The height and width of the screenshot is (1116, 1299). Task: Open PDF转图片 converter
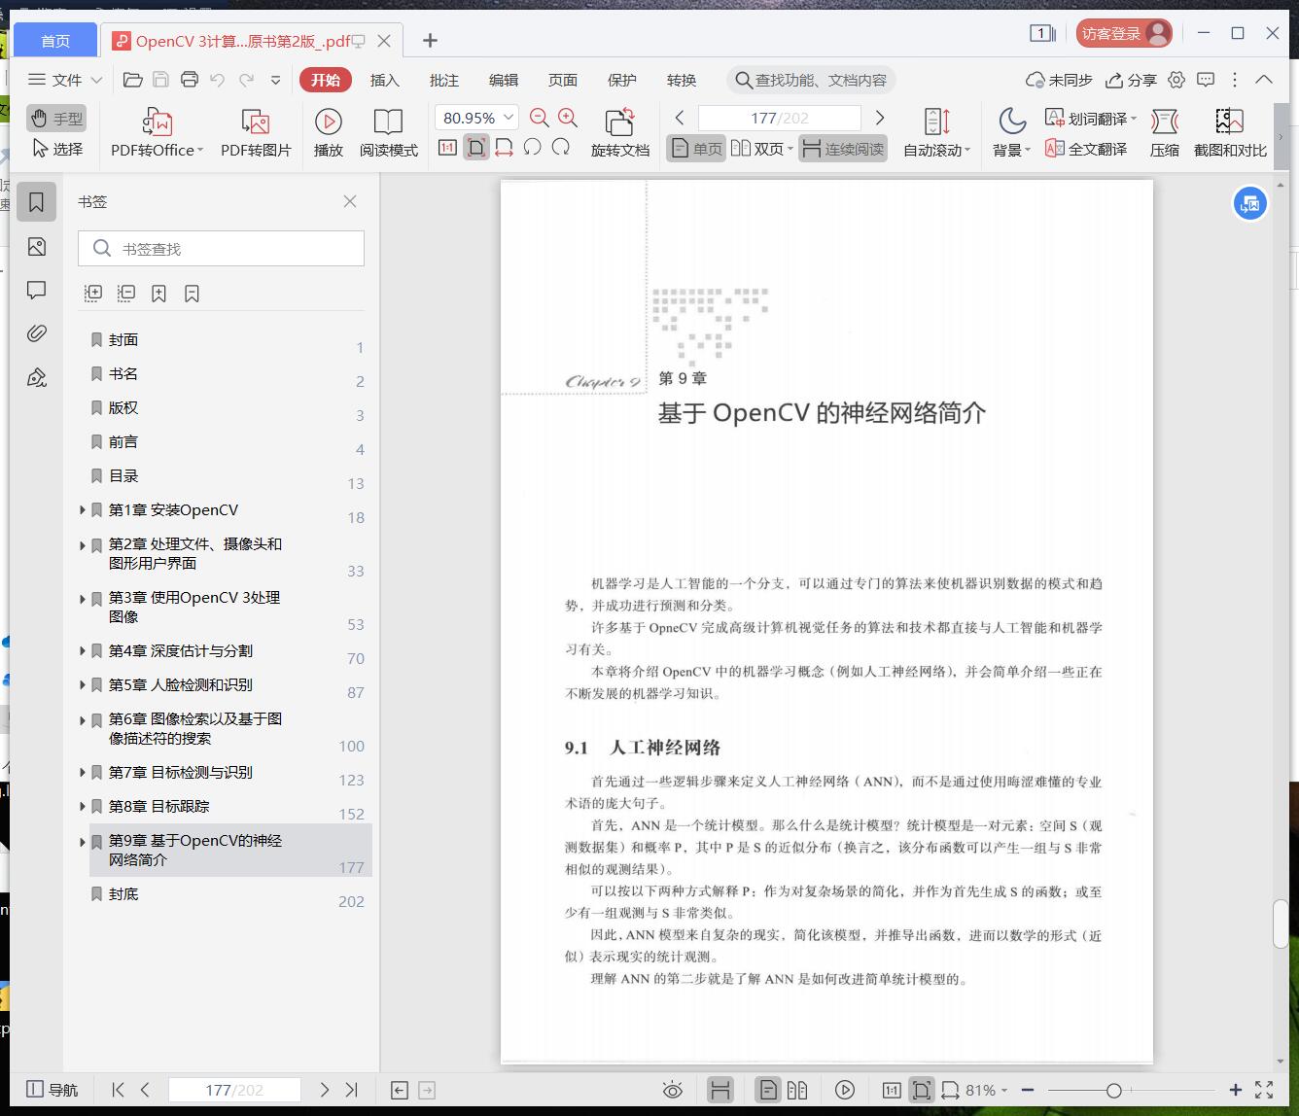(x=256, y=132)
